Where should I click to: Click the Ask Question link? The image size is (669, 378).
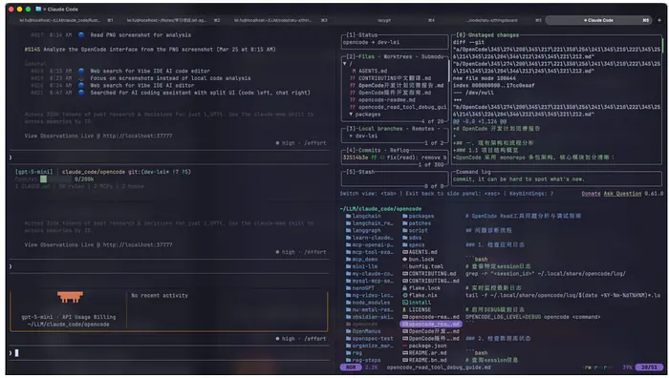point(622,194)
